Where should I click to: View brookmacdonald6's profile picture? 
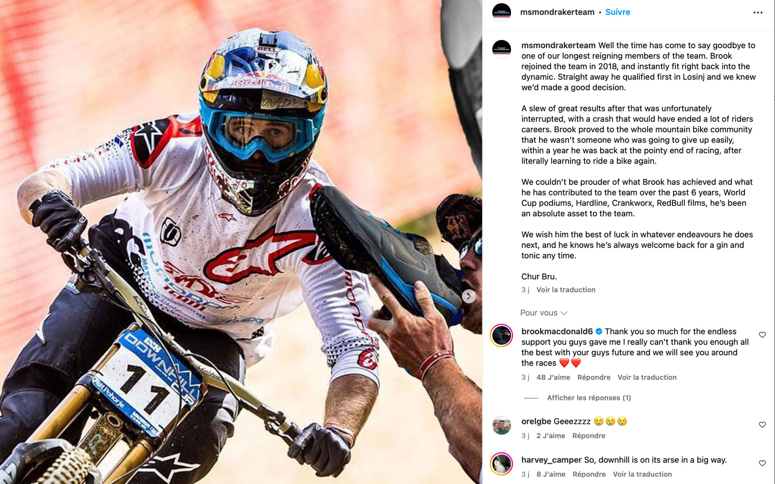tap(501, 335)
